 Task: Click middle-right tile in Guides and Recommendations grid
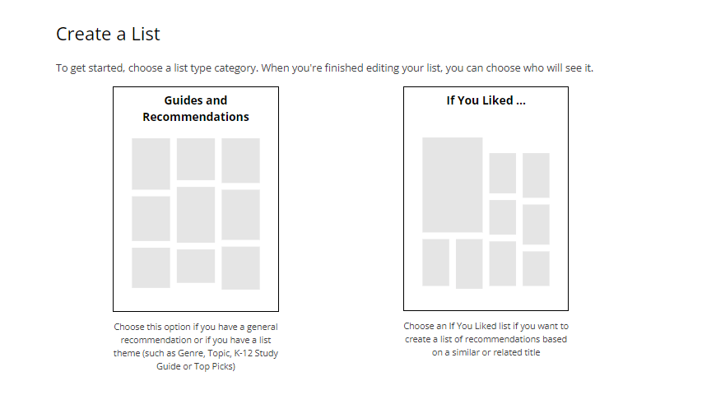click(240, 214)
